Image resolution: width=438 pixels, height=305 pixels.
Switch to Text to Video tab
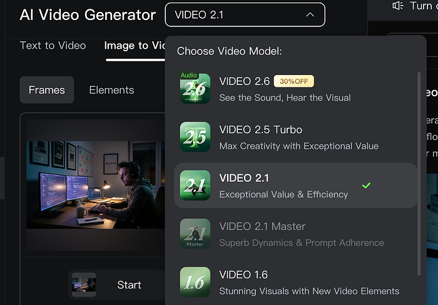(x=53, y=46)
